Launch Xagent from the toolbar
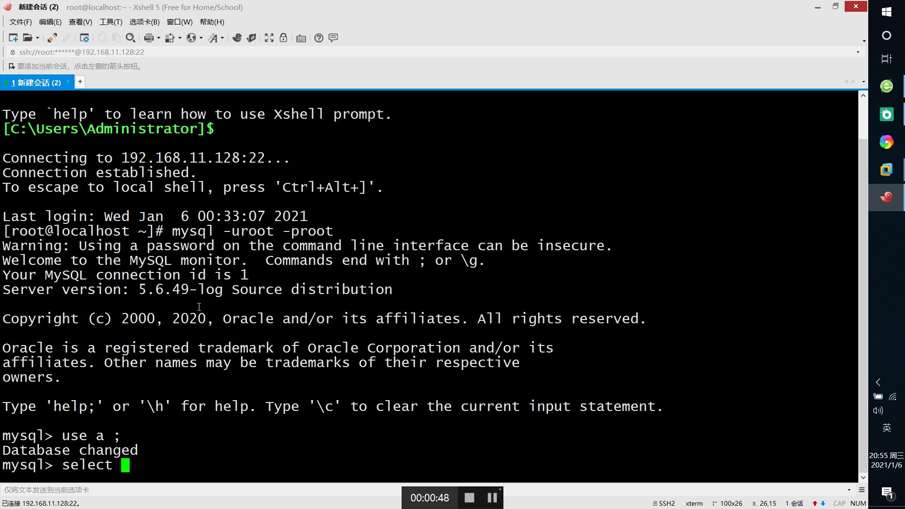 [x=252, y=38]
